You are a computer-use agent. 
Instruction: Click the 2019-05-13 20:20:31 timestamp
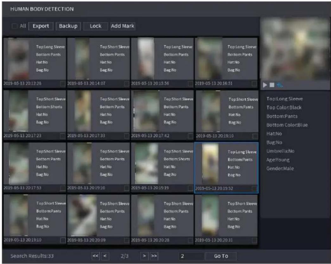point(213,240)
